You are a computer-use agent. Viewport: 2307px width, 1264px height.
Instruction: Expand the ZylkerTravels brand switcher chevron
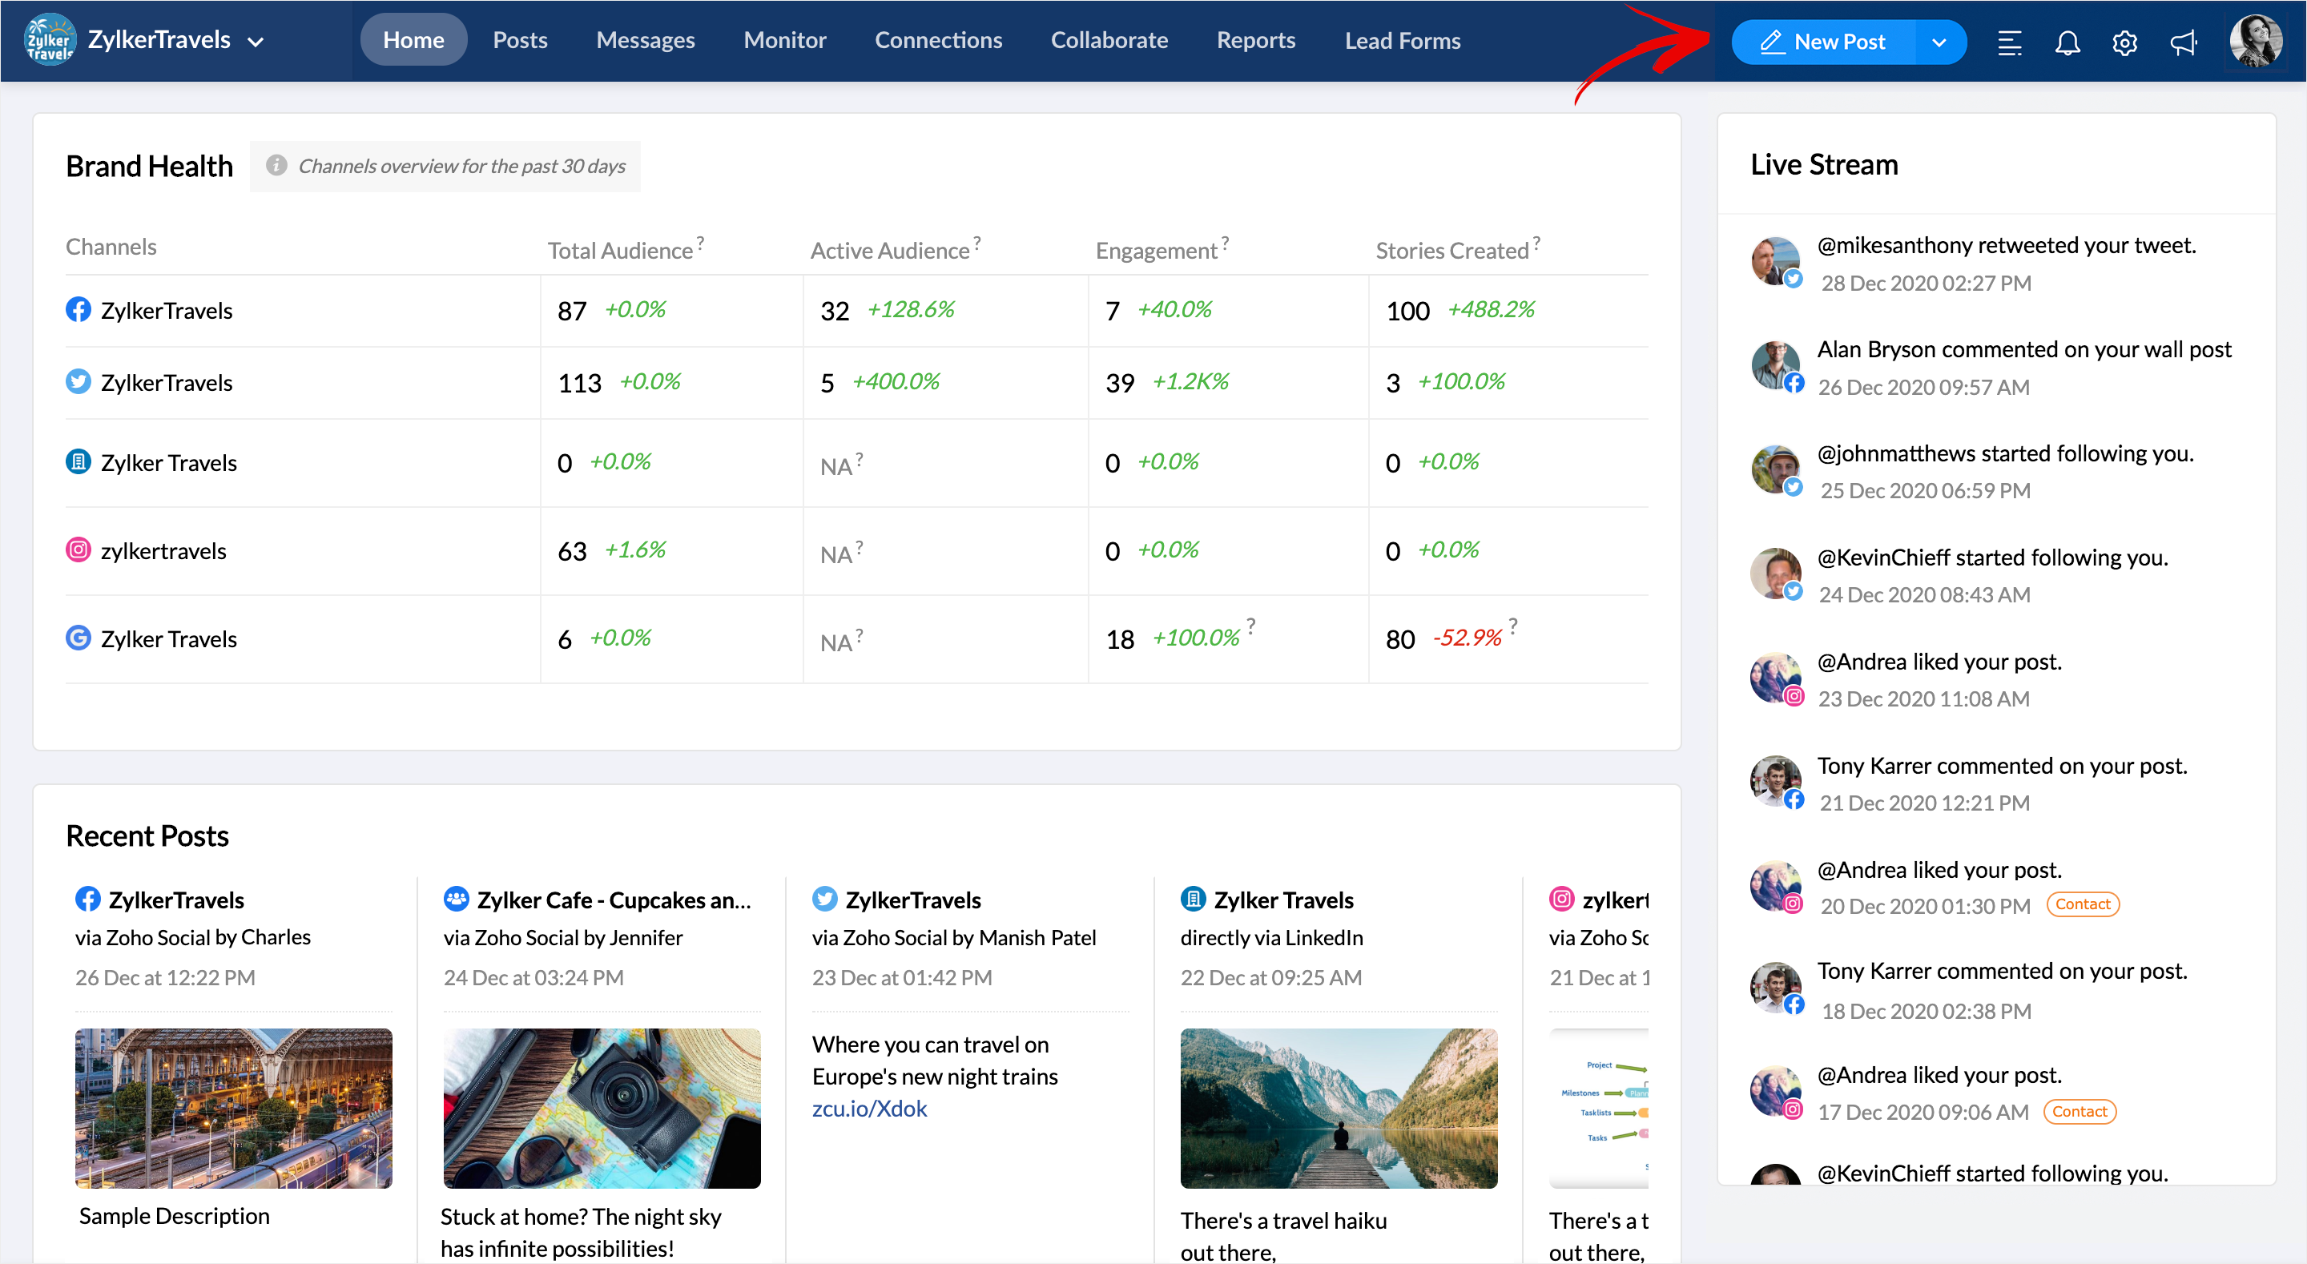(x=256, y=42)
